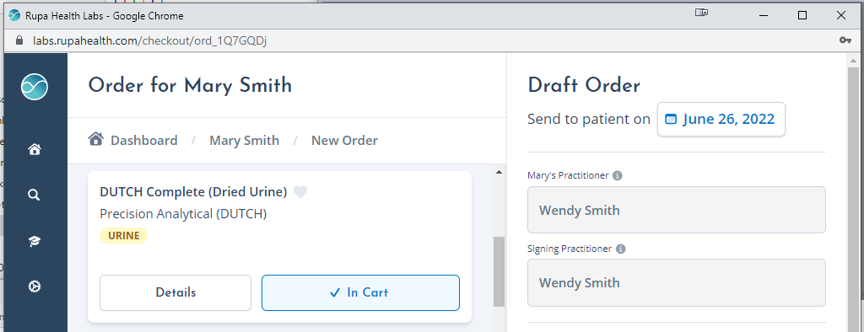Viewport: 864px width, 332px height.
Task: Favorite DUTCH Complete with heart icon
Action: (x=300, y=192)
